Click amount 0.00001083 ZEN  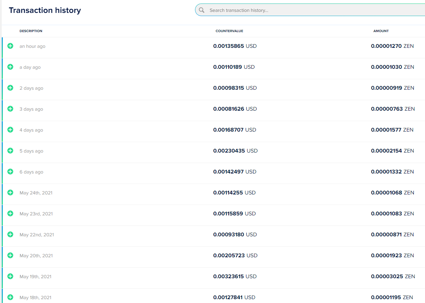392,213
